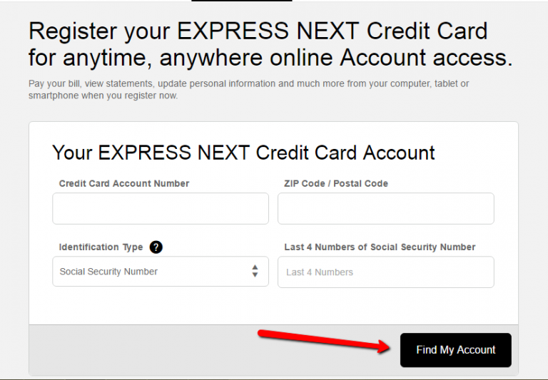Click "Last 4 Numbers of Social Security Number" label

(x=380, y=247)
